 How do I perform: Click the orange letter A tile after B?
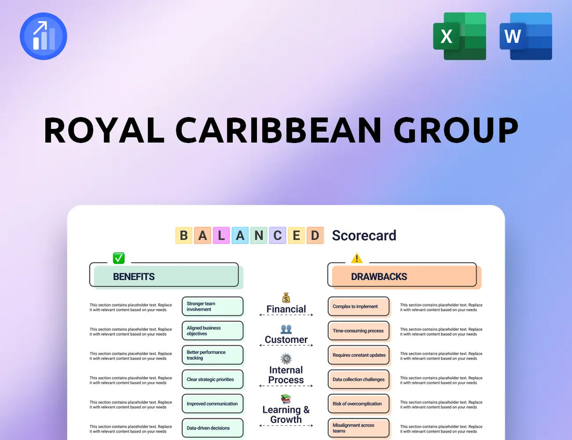click(x=202, y=235)
